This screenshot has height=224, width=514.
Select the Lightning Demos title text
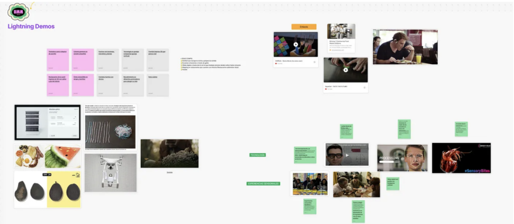(31, 27)
